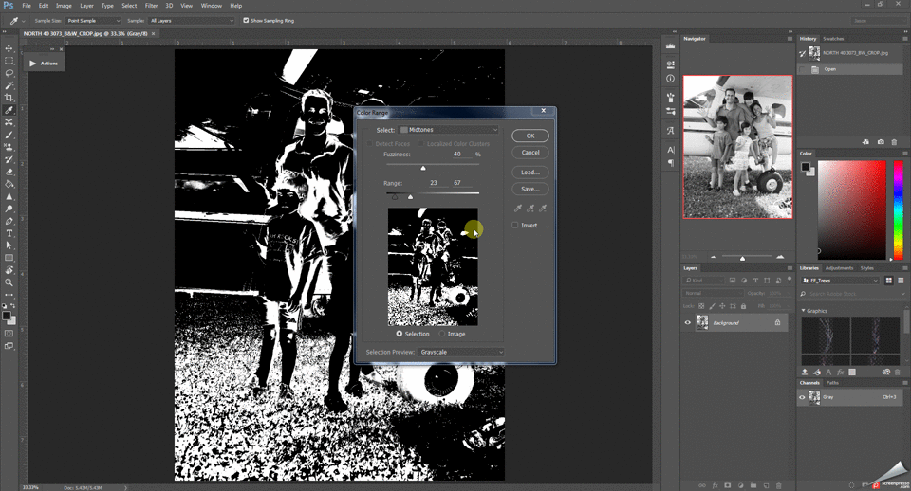
Task: Hide the Background layer visibility eye
Action: pyautogui.click(x=687, y=322)
